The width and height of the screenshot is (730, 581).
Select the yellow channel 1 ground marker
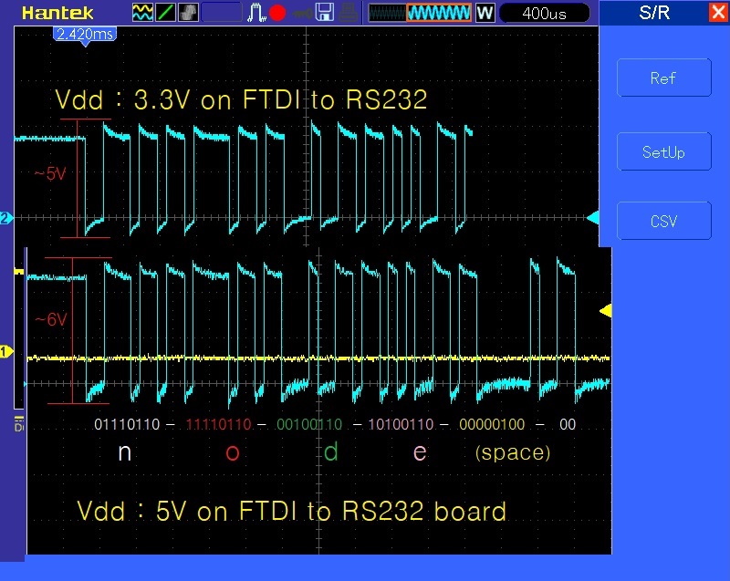(6, 351)
